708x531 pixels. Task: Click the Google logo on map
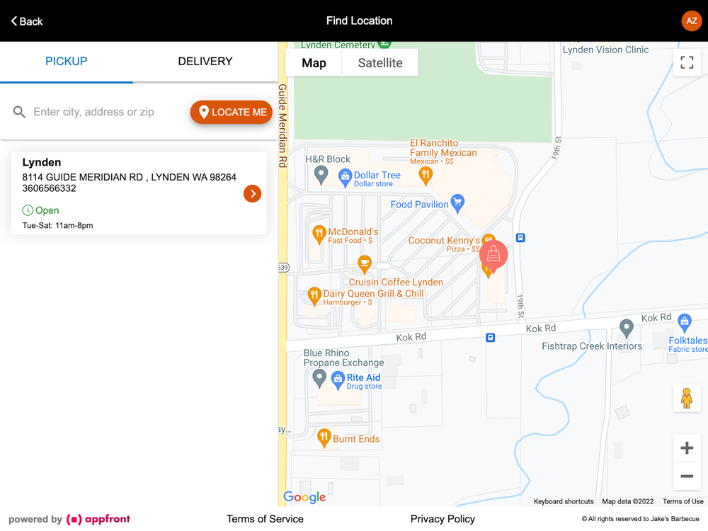point(304,497)
